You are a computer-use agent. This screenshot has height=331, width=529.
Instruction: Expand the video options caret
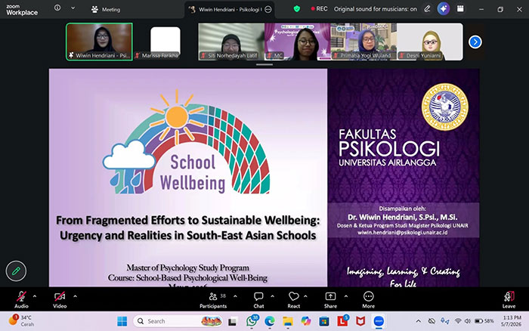point(75,296)
